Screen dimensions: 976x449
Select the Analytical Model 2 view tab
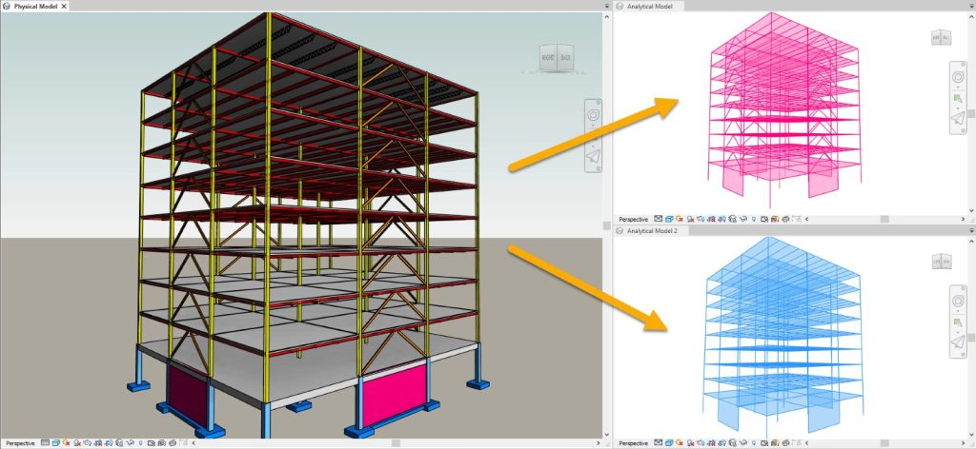[x=651, y=230]
